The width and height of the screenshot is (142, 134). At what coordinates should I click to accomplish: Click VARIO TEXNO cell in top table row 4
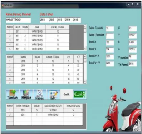pyautogui.click(x=37, y=45)
